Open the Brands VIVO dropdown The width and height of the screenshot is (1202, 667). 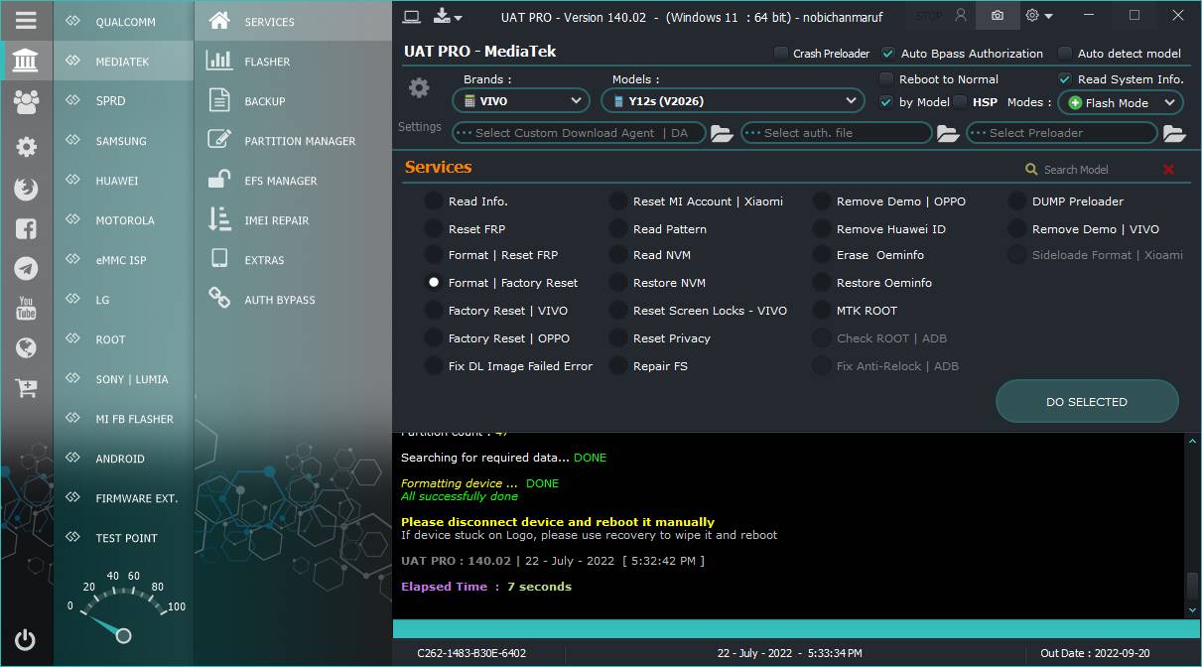[521, 100]
